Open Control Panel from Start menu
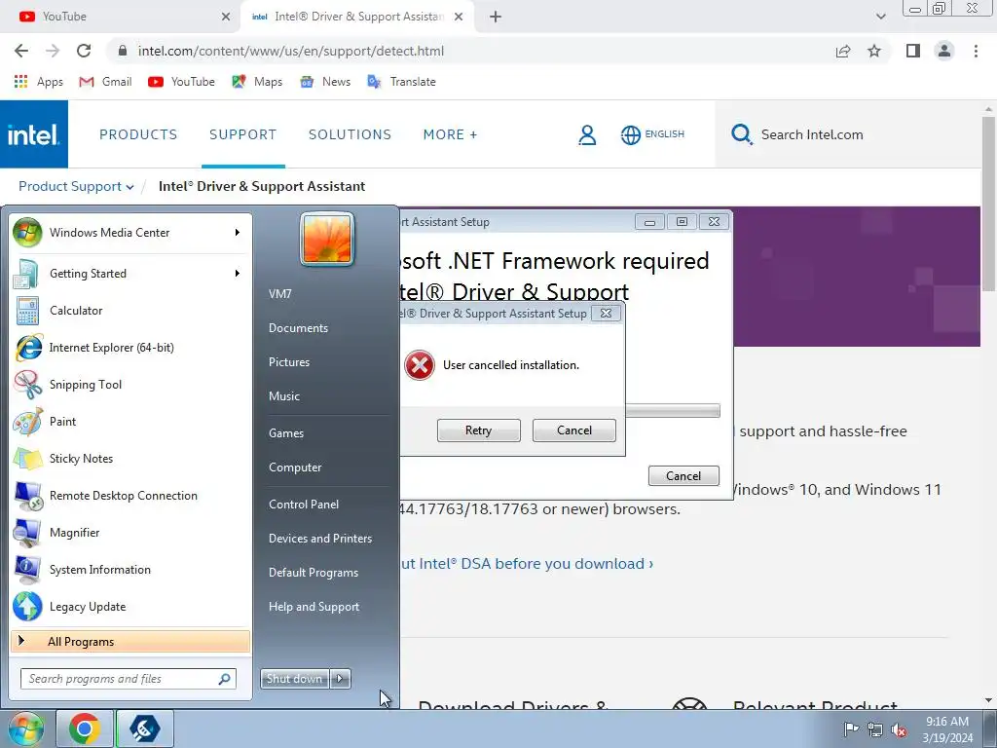 [x=304, y=505]
